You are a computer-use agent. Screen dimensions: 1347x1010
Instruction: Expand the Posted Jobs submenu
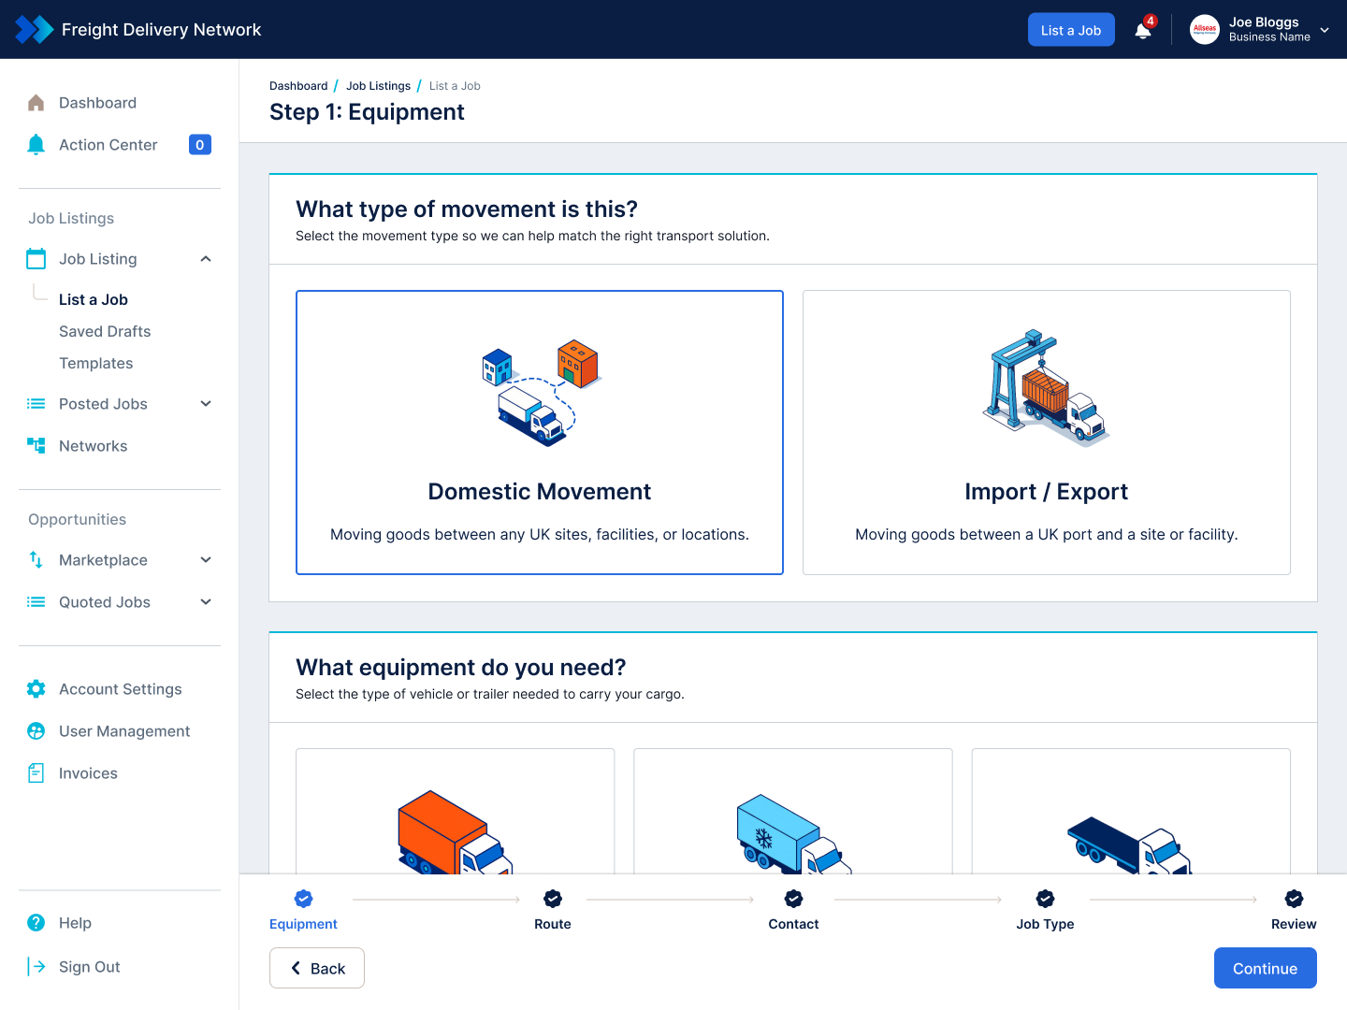pos(206,404)
